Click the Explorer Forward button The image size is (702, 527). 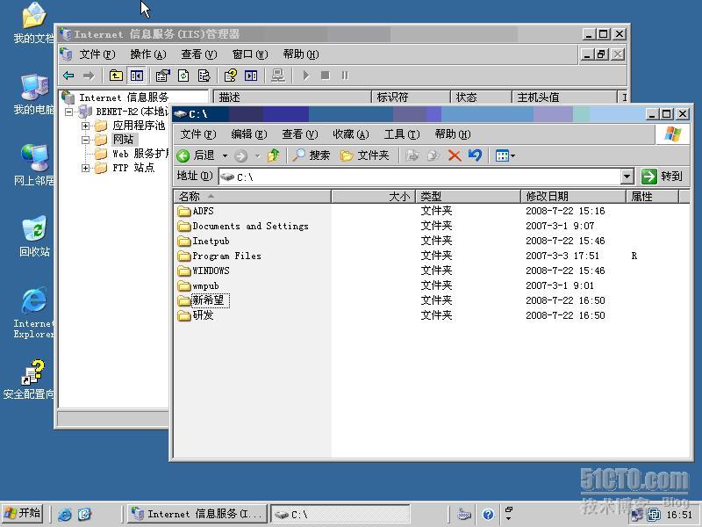[240, 156]
